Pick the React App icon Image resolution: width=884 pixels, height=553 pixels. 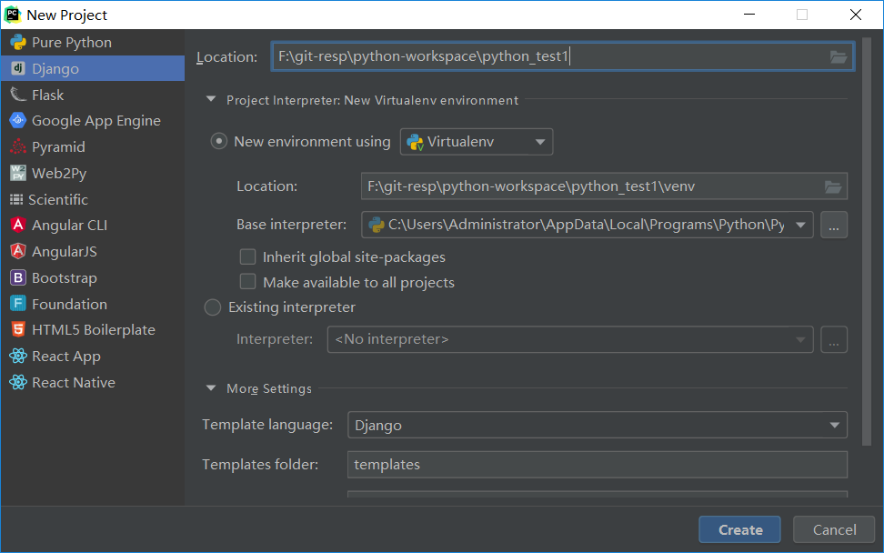(18, 356)
